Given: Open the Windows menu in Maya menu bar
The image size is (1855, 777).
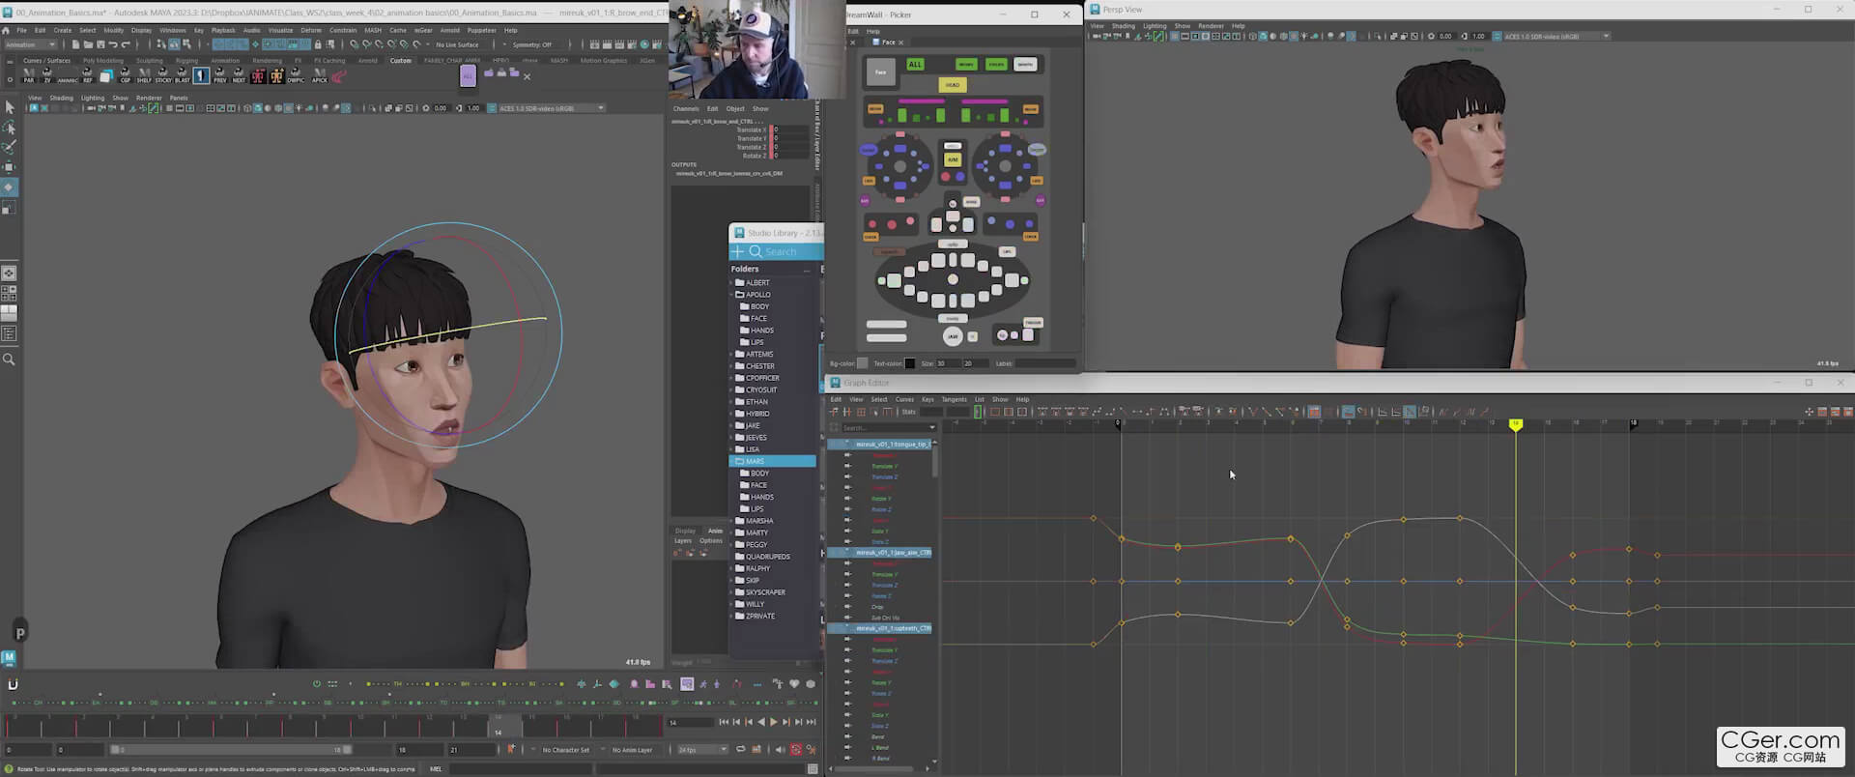Looking at the screenshot, I should [172, 30].
